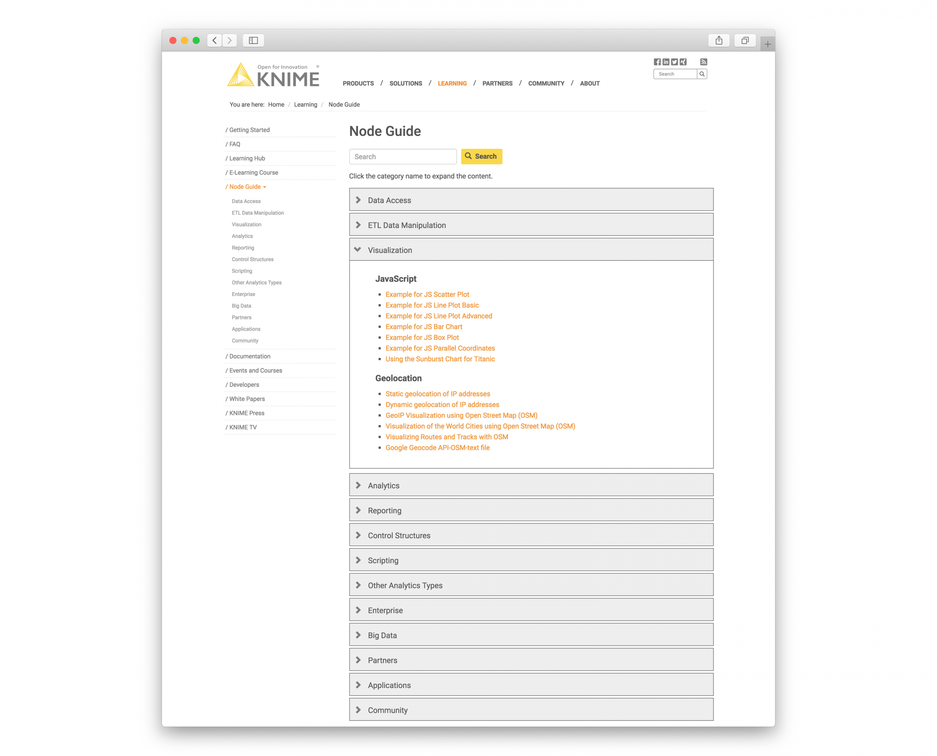Open KNIME Twitter page icon
937x756 pixels.
pos(674,62)
